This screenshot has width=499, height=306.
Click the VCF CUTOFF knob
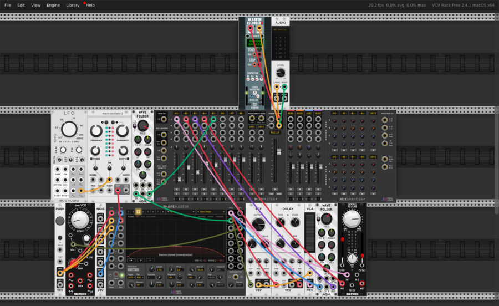258,225
